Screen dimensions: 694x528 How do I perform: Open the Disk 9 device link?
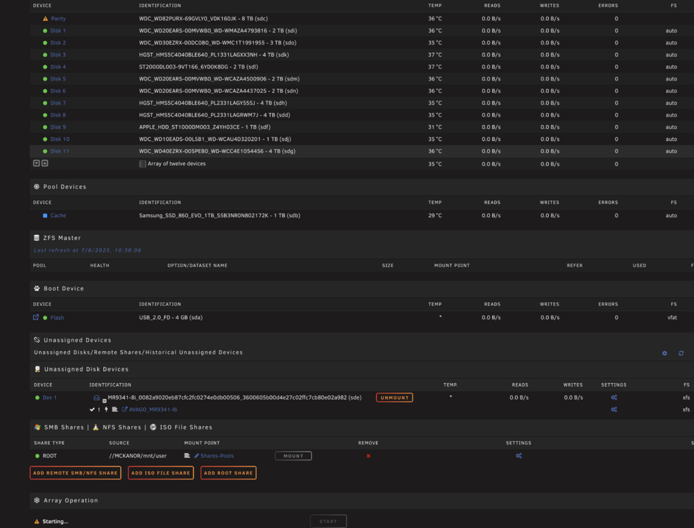click(x=58, y=127)
